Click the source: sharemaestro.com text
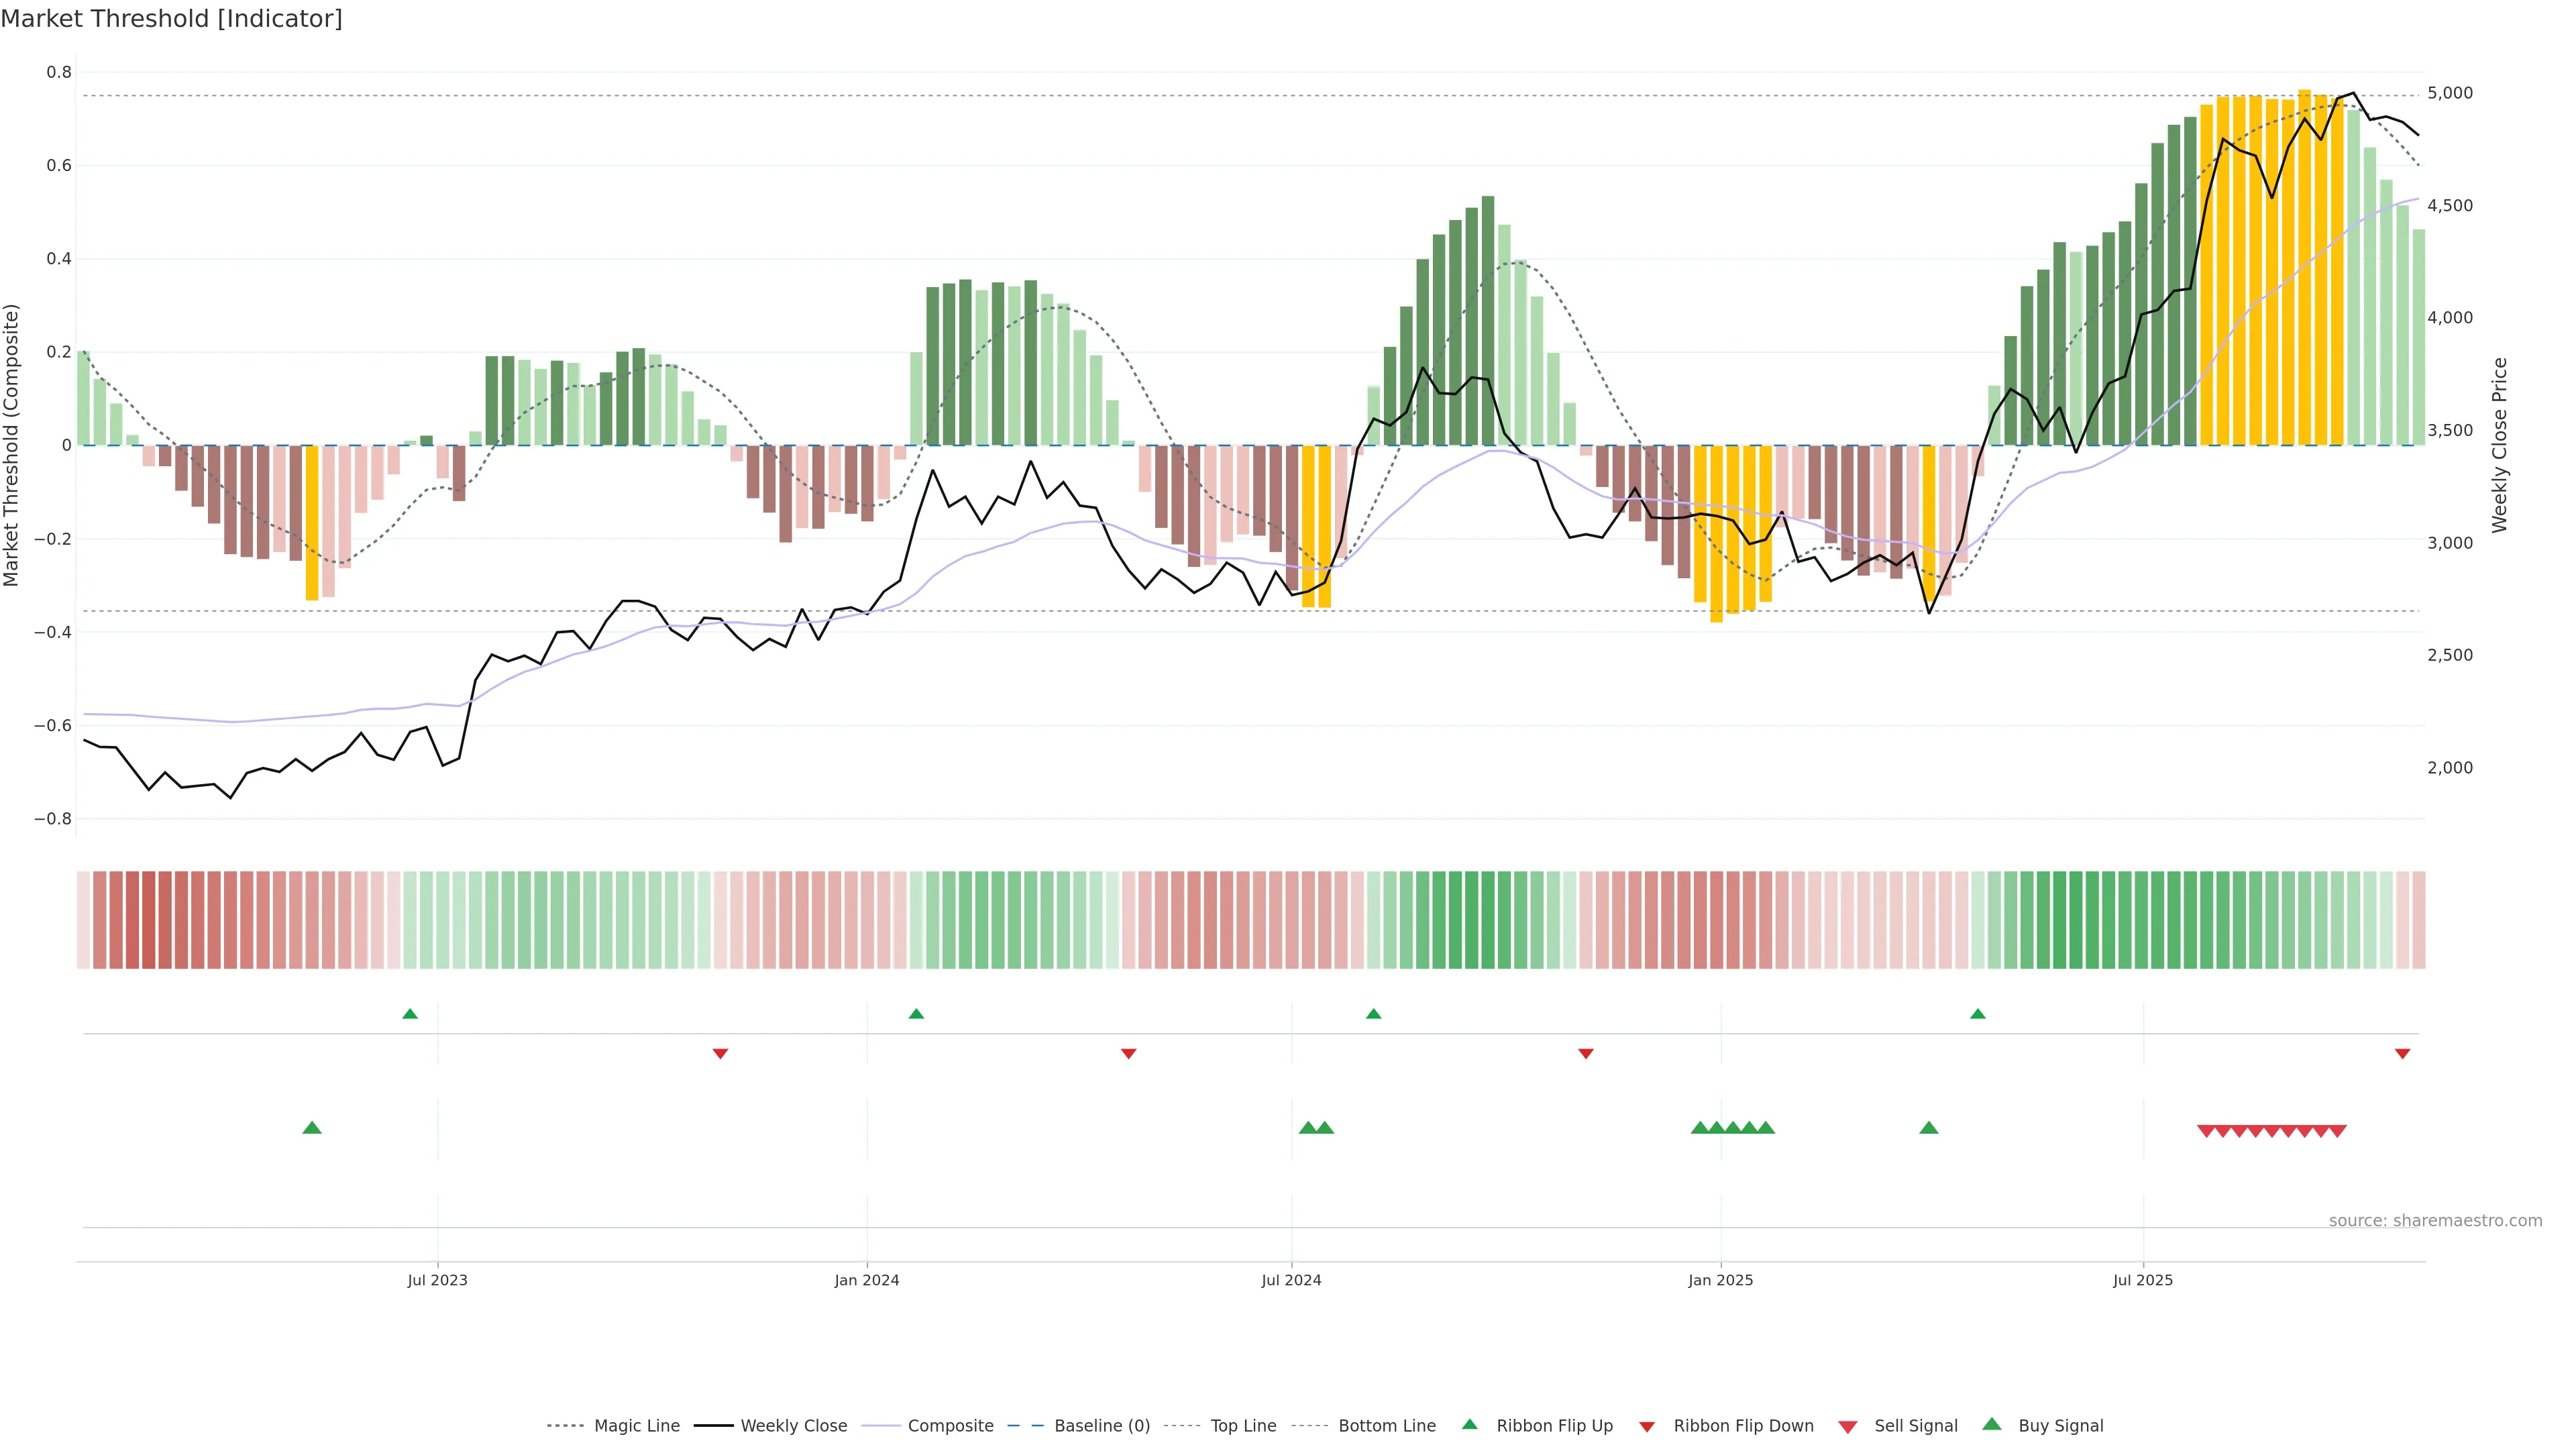 [2435, 1220]
